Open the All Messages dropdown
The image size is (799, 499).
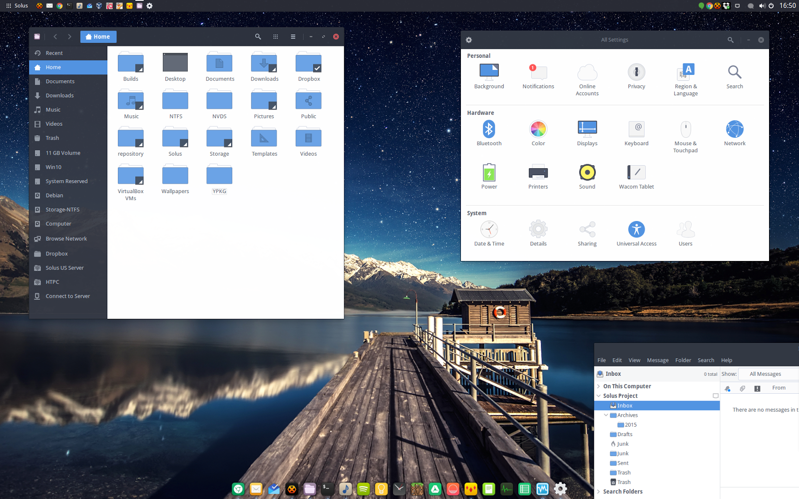tap(766, 374)
